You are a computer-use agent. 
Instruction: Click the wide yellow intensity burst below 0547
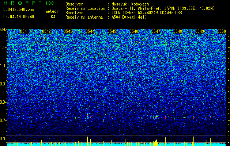(x=156, y=143)
